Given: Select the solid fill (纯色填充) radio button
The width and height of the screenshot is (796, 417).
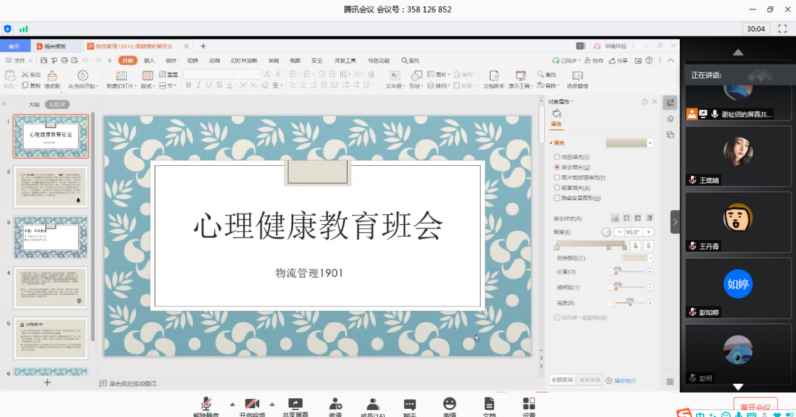Looking at the screenshot, I should click(557, 157).
